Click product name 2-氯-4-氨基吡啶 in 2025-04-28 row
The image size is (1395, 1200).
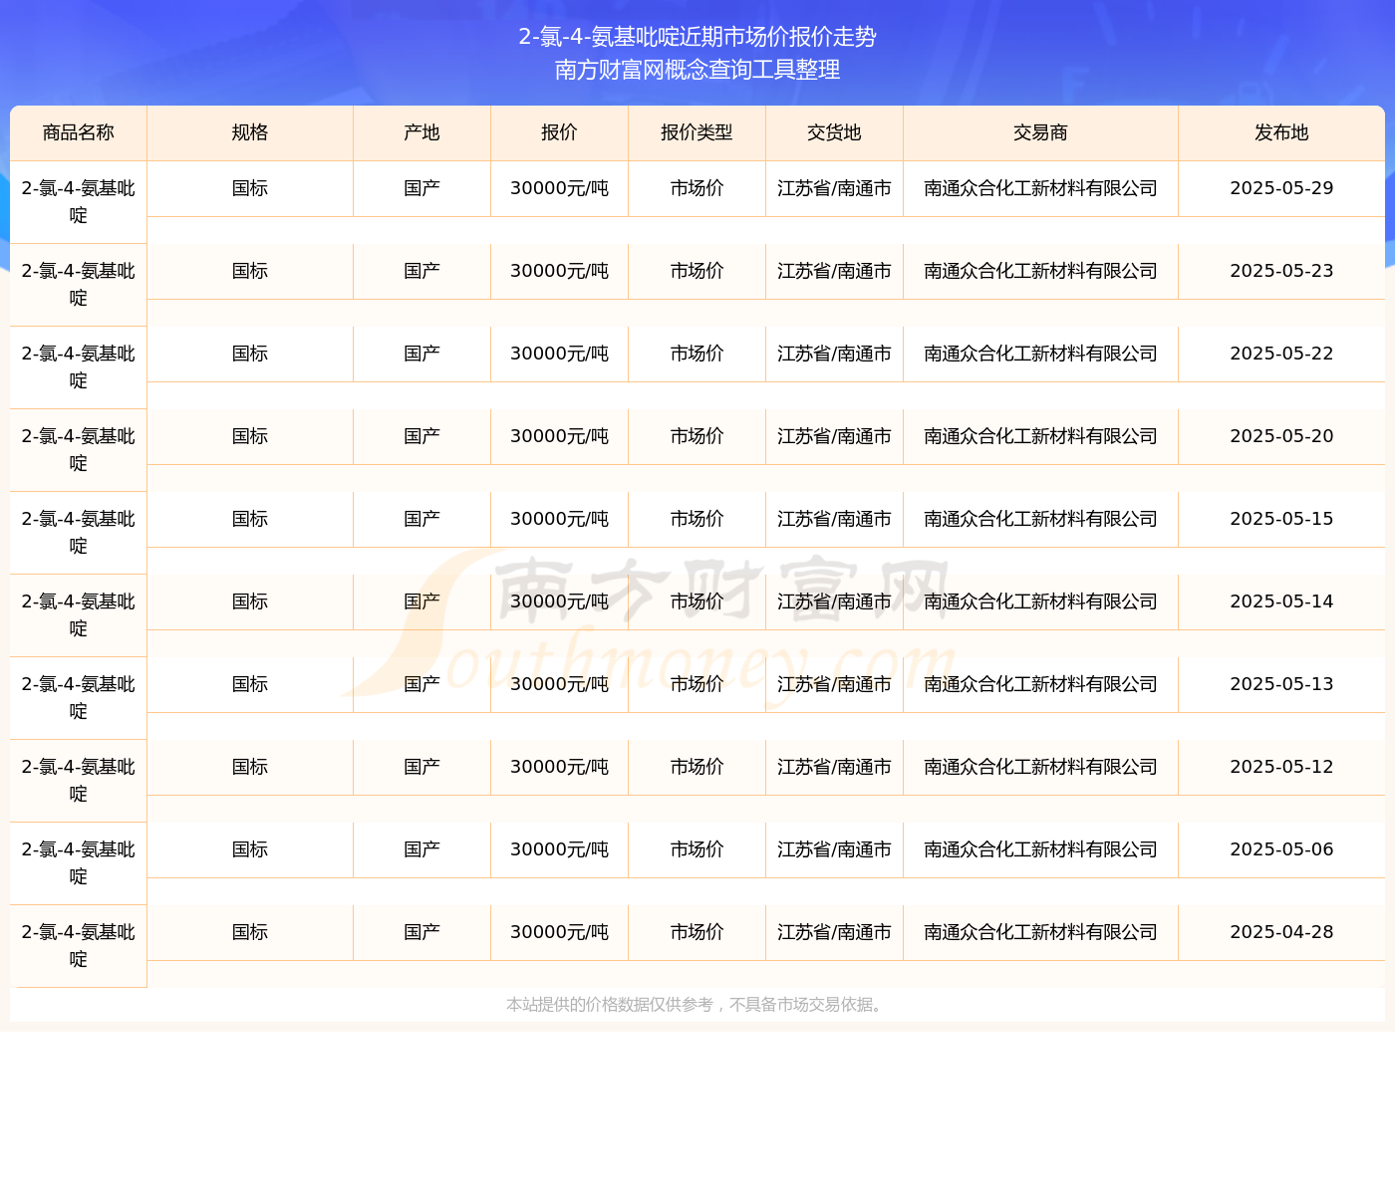(x=79, y=946)
